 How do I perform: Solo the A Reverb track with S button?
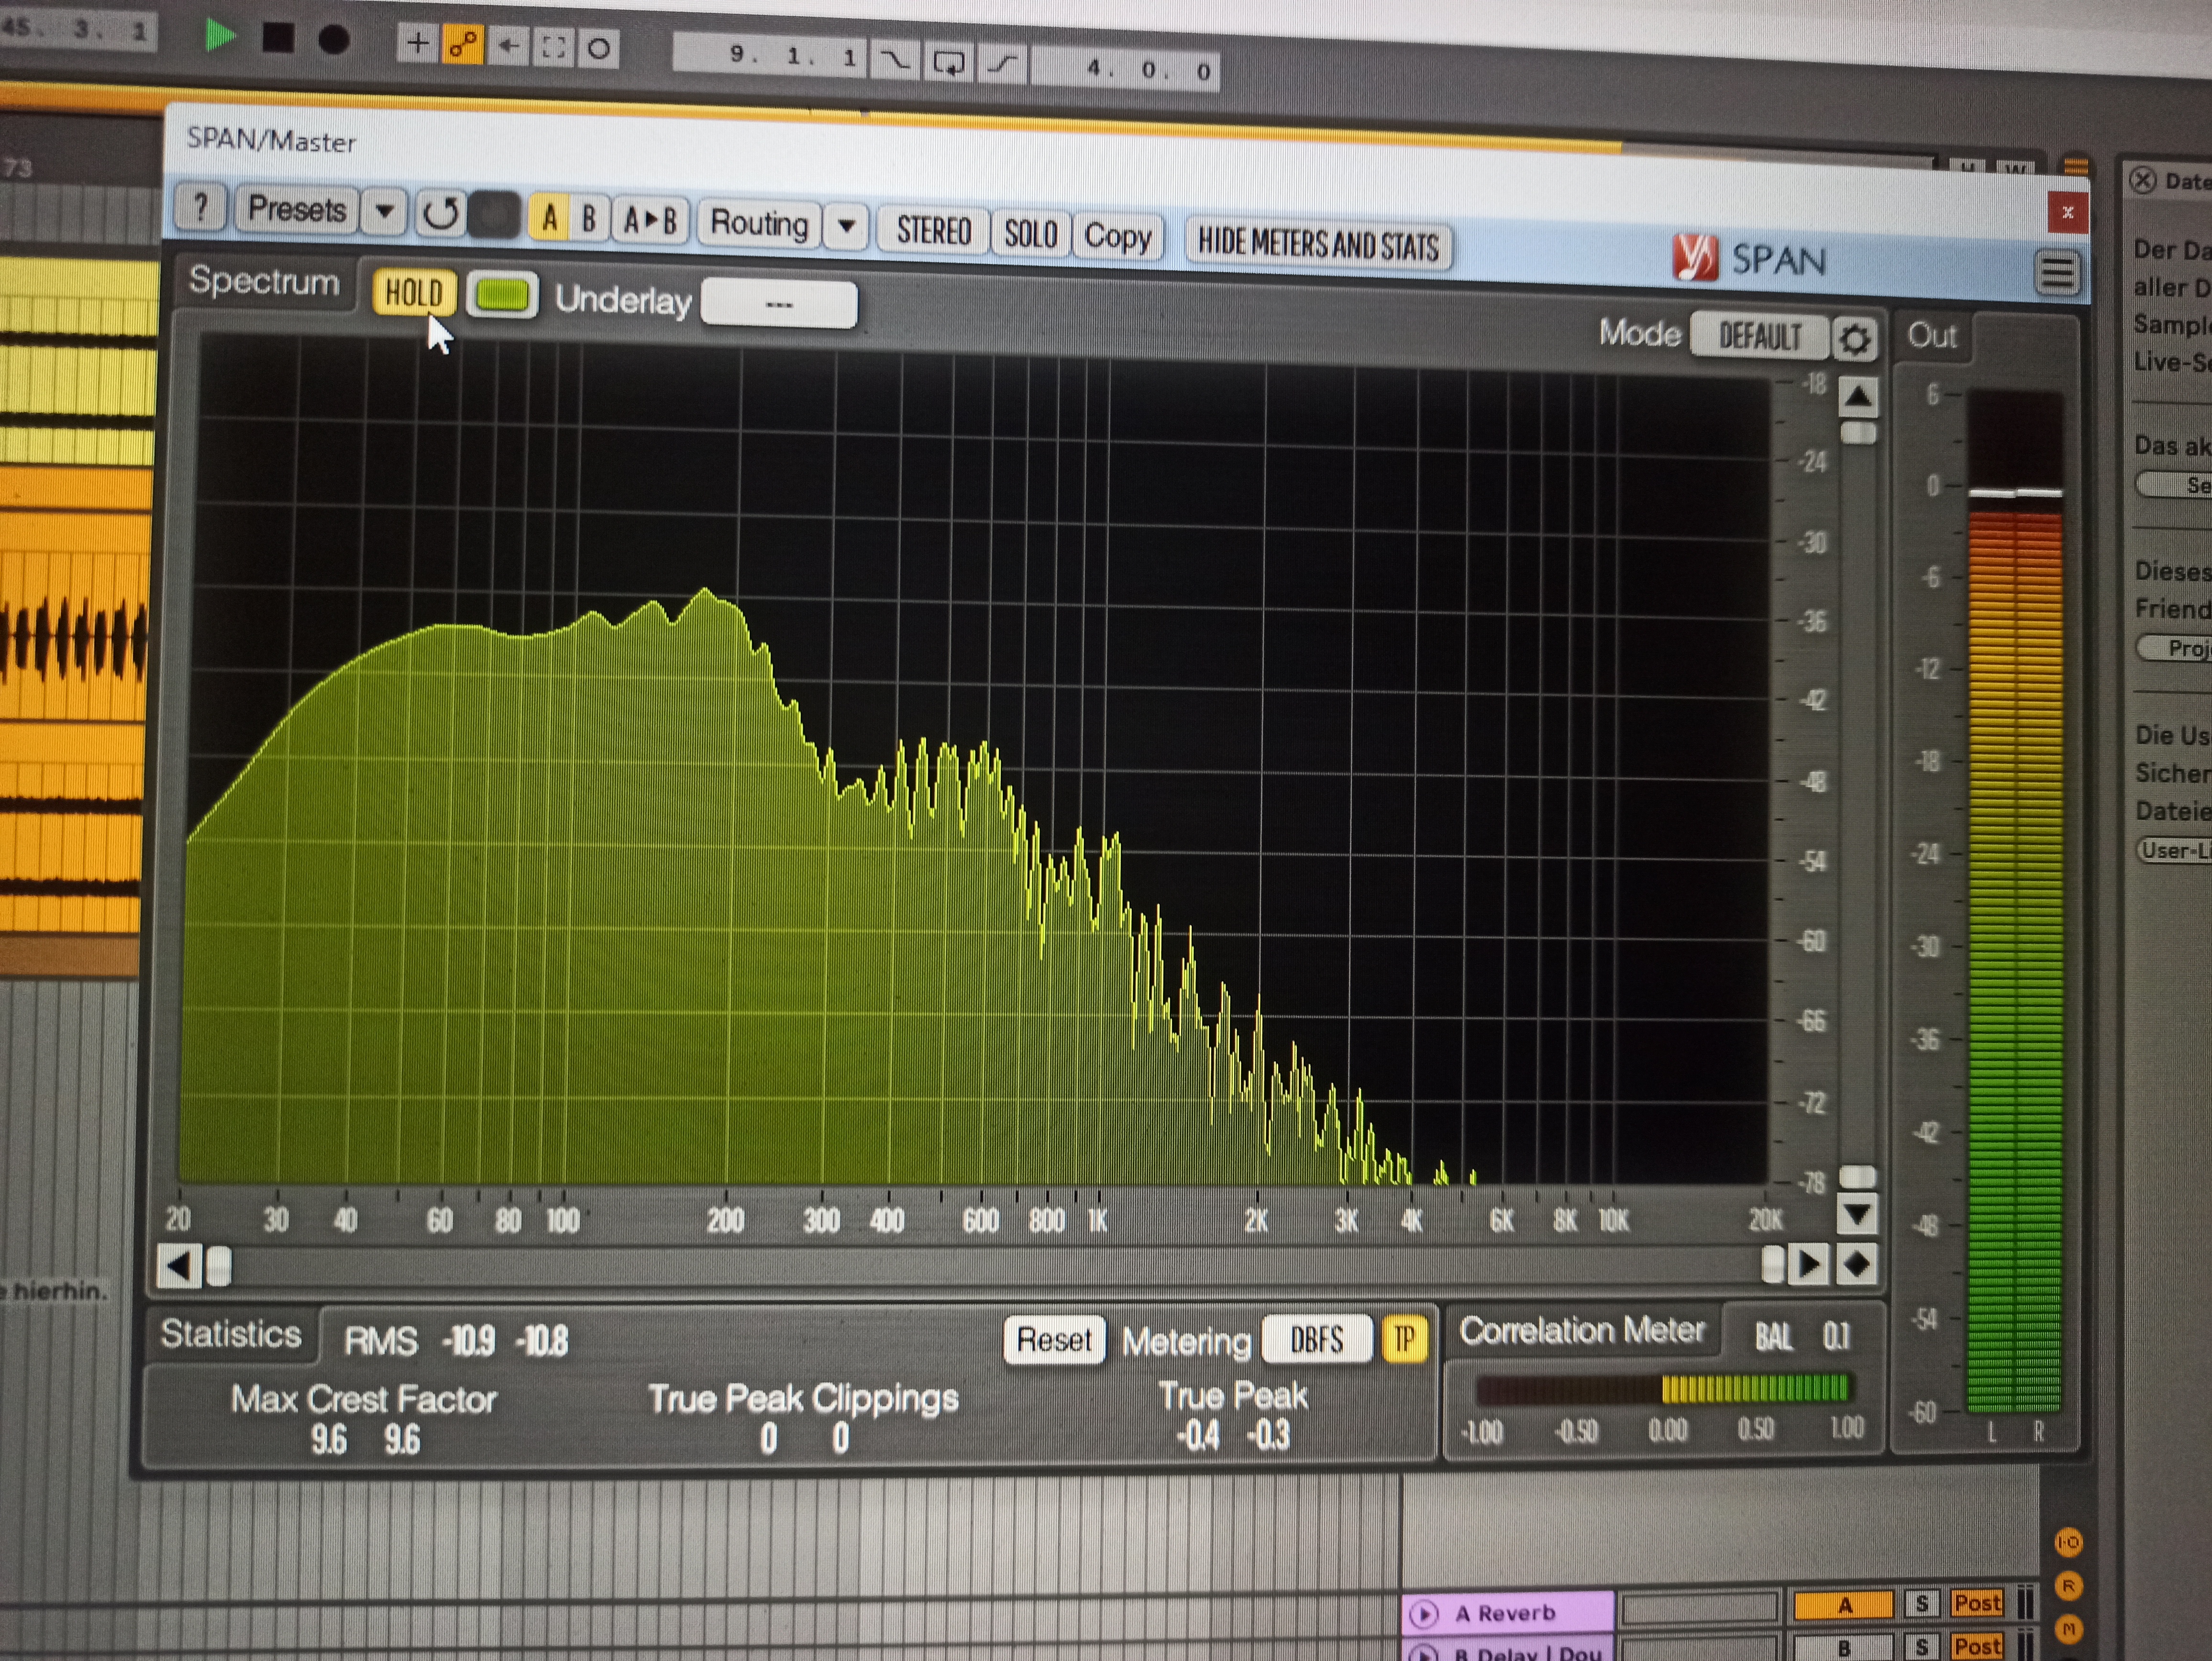(x=1922, y=1605)
